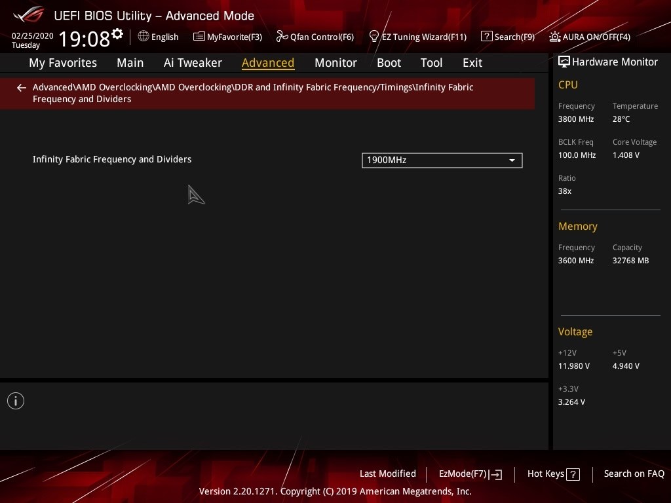Screen dimensions: 671x503
Task: Click +3.3V value 3.264 V
Action: (x=571, y=402)
